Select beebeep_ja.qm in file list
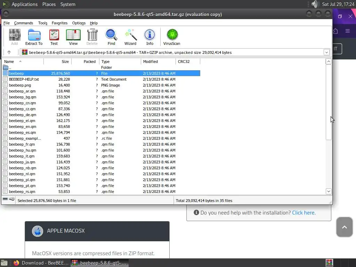Screen dimensions: 356x267 (102, 162)
